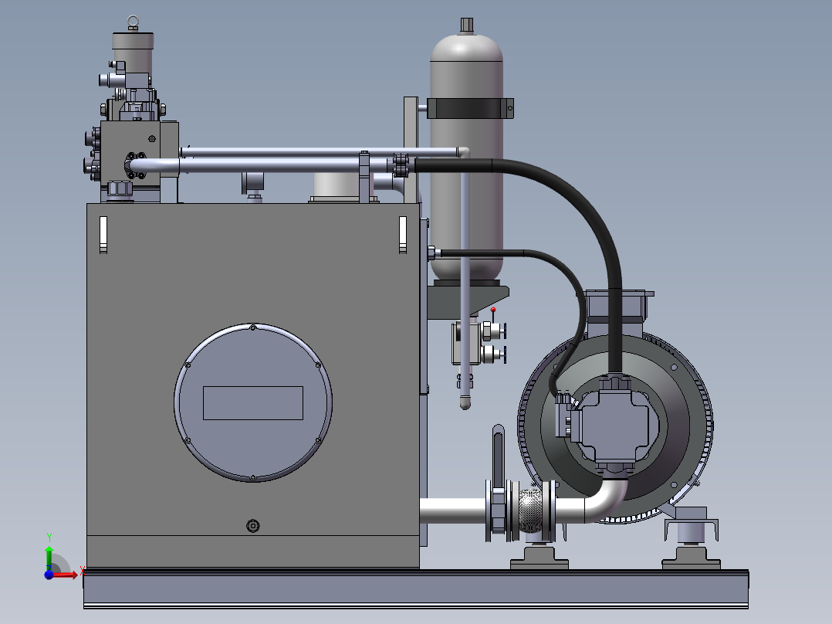Image resolution: width=832 pixels, height=624 pixels.
Task: Select the right white level gauge on the tank
Action: coord(403,234)
